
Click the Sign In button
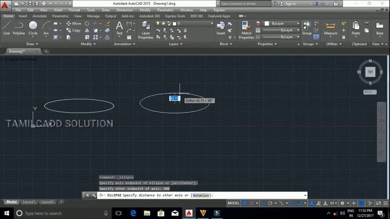(288, 4)
